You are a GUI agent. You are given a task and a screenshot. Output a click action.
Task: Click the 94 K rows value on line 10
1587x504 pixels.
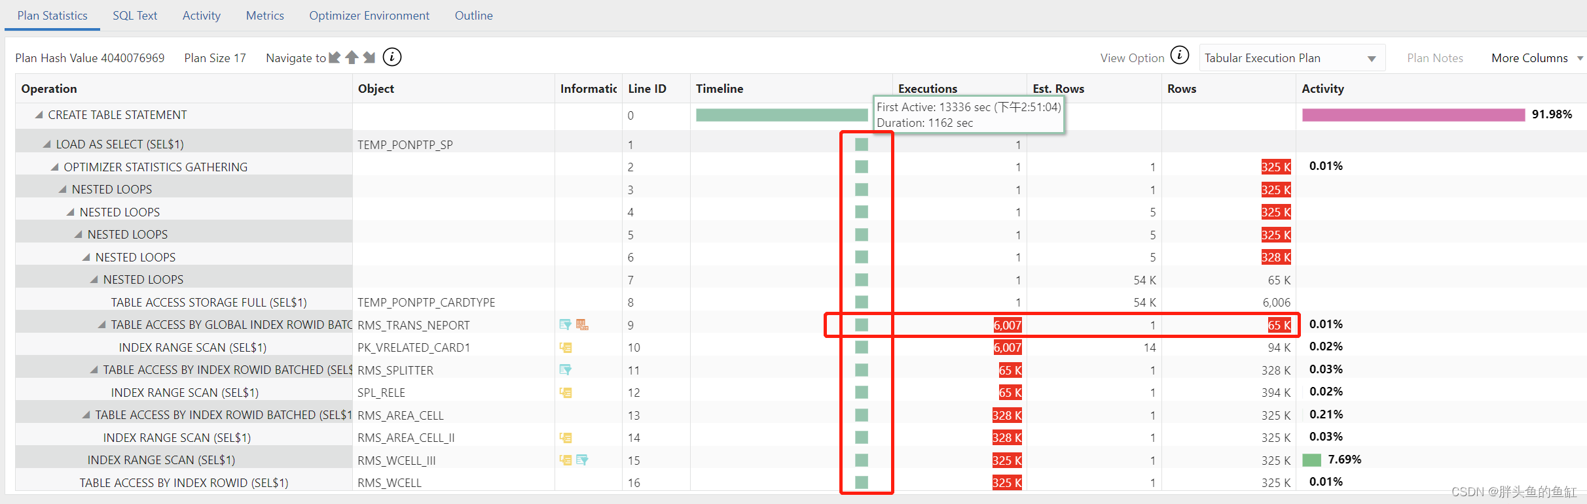1279,348
